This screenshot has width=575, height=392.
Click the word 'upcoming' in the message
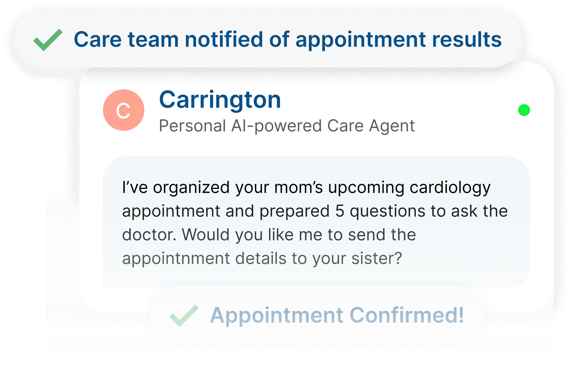(x=366, y=188)
